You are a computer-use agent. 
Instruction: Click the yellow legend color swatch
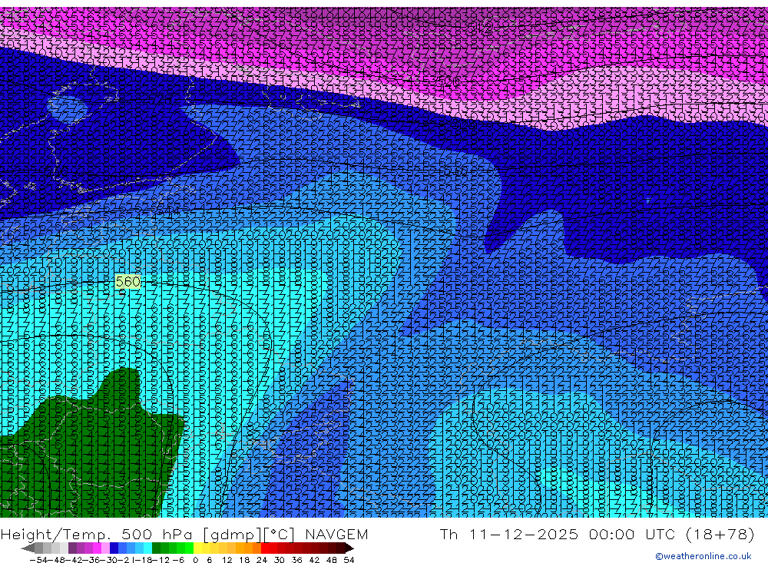(198, 548)
